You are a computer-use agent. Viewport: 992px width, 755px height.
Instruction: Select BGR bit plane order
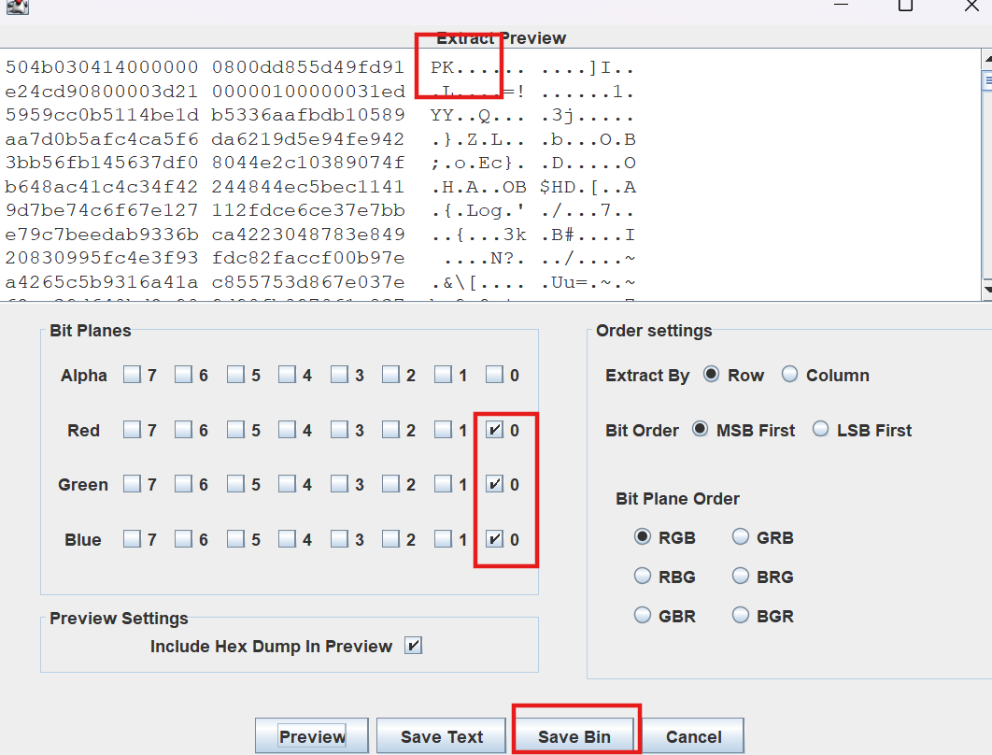pyautogui.click(x=740, y=615)
